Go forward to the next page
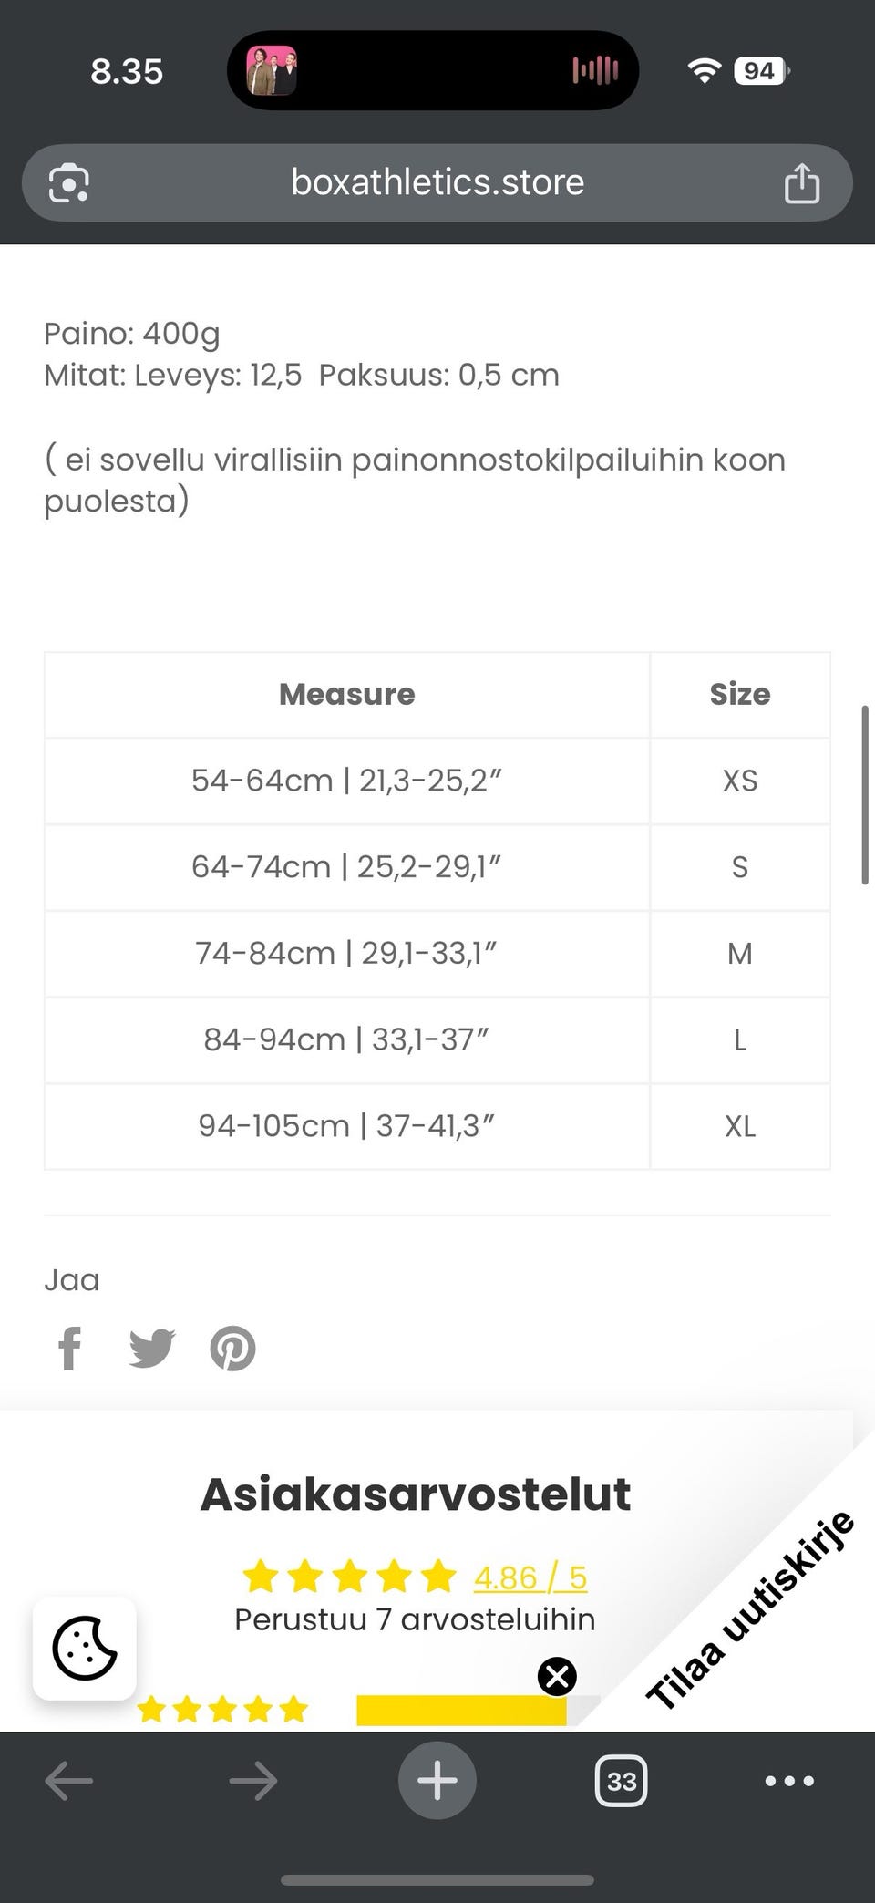 pyautogui.click(x=253, y=1780)
